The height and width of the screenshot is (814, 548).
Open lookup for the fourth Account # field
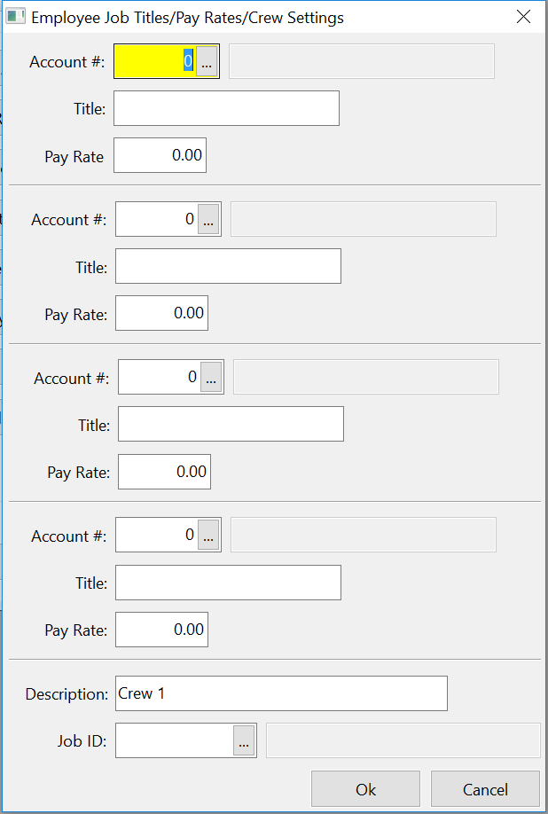(208, 536)
